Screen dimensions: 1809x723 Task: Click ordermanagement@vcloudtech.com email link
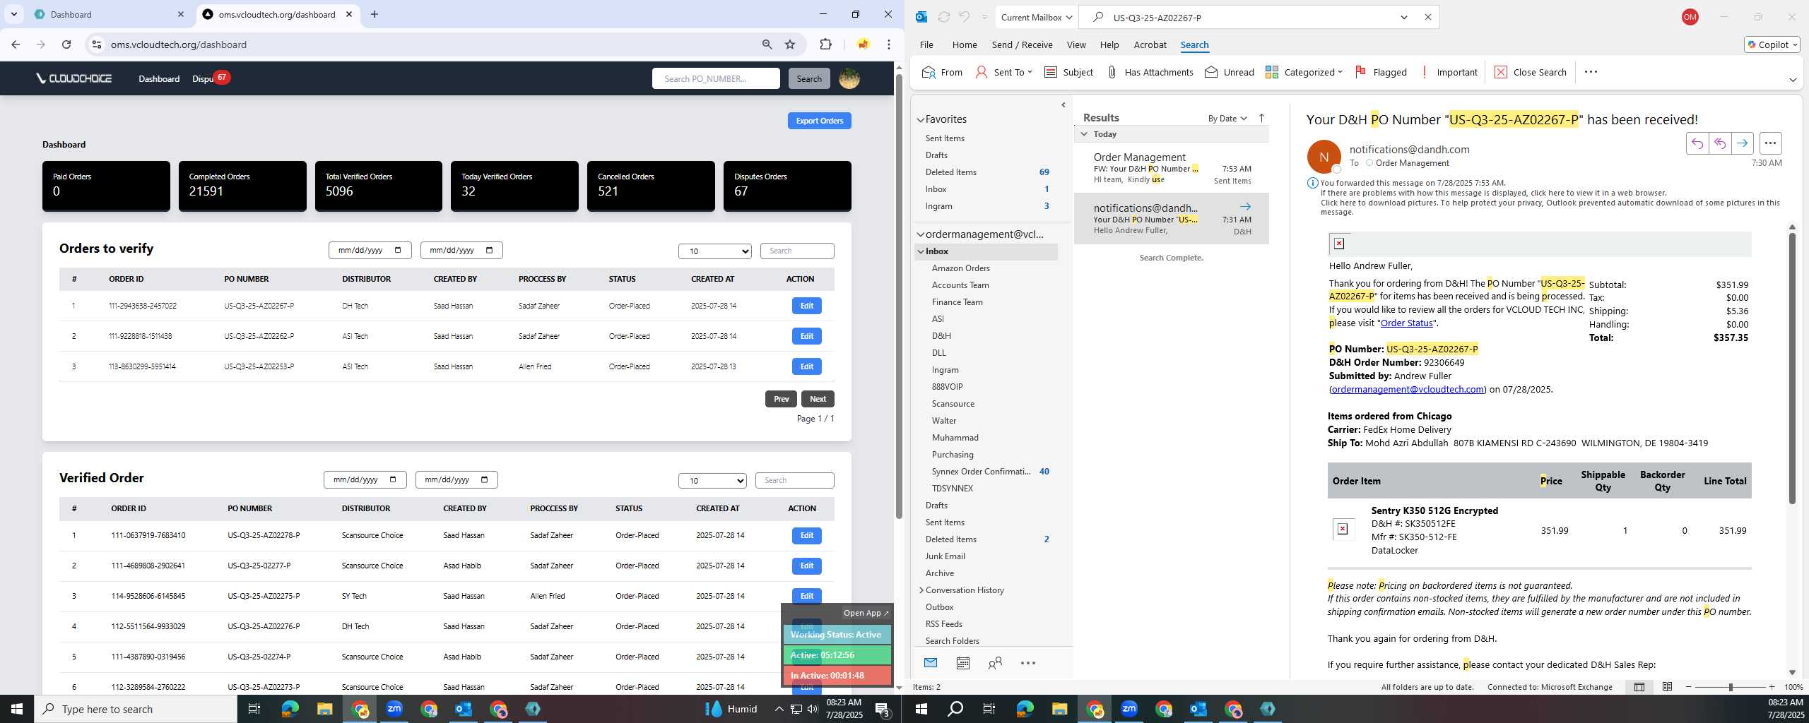click(x=1407, y=389)
